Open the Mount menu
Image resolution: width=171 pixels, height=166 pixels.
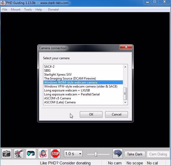click(16, 10)
